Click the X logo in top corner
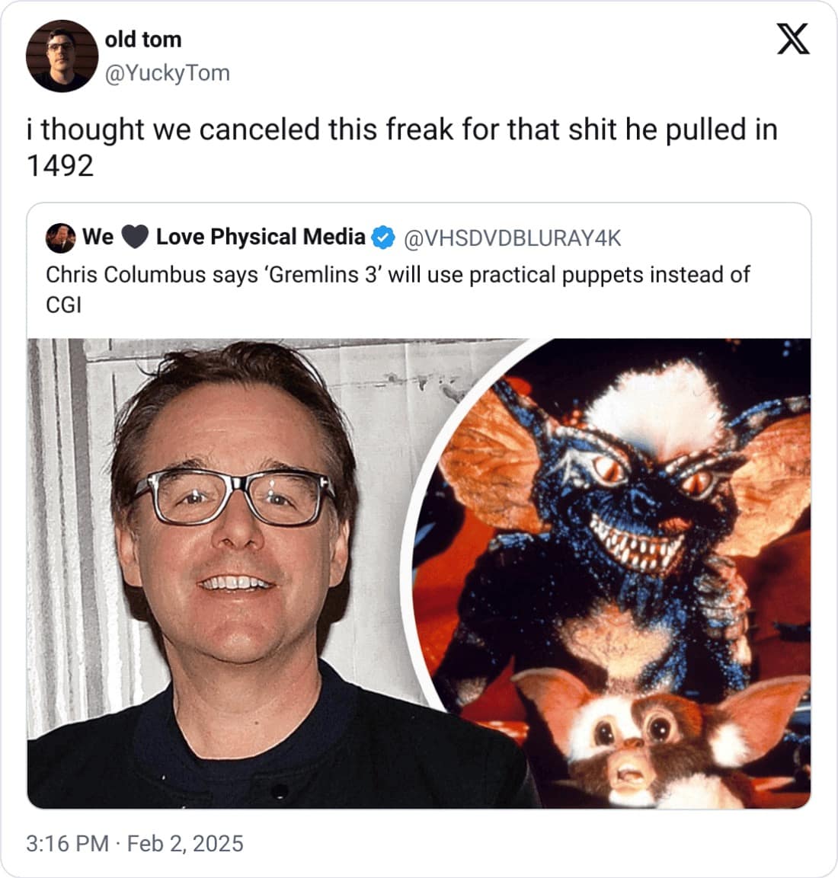The width and height of the screenshot is (838, 878). [792, 39]
